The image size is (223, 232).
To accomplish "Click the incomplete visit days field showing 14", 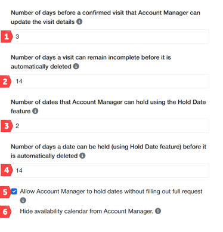I will tap(110, 81).
